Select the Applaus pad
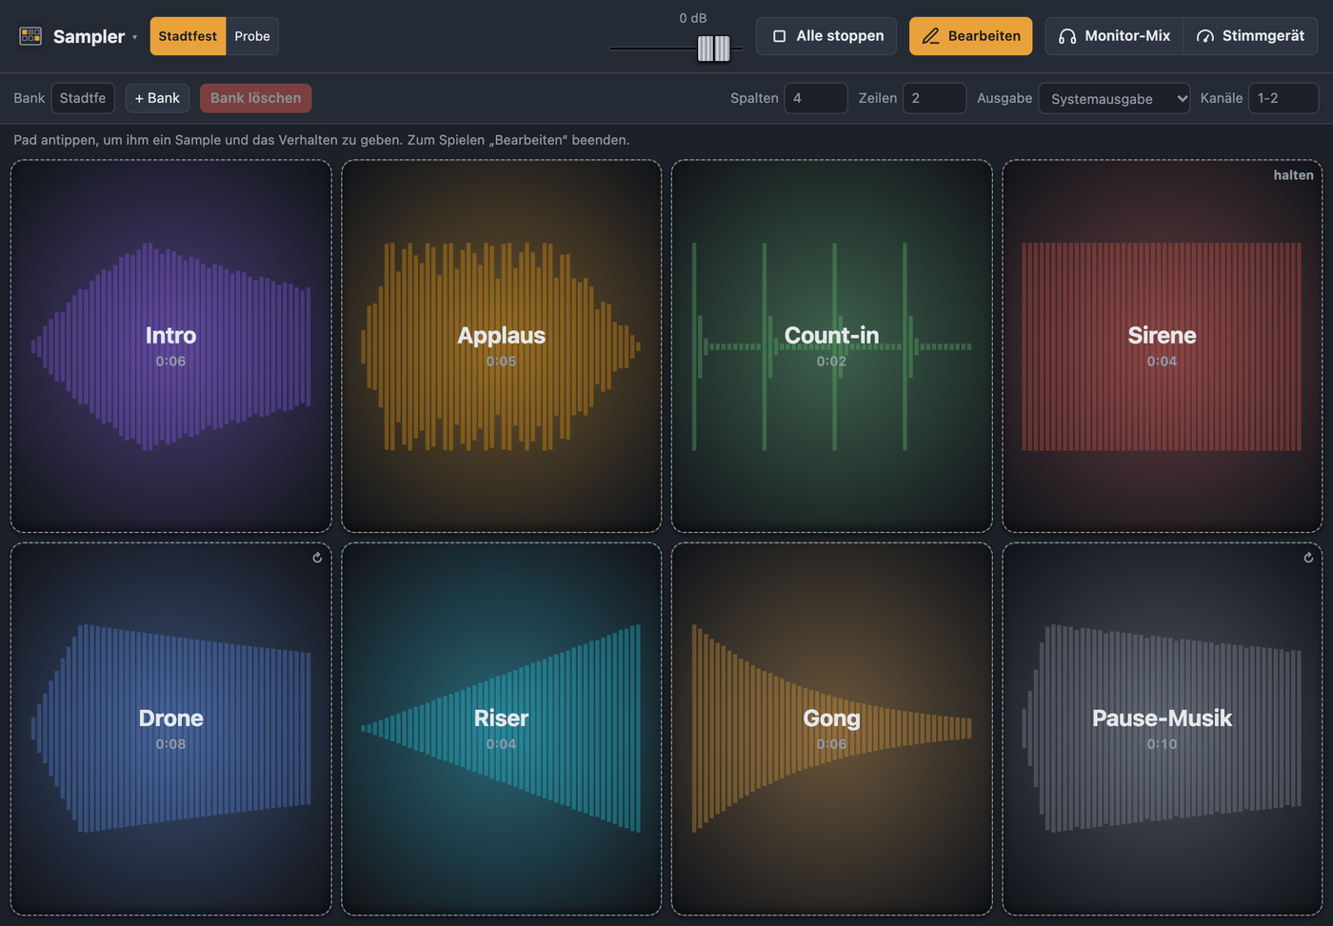This screenshot has width=1333, height=926. [x=501, y=346]
